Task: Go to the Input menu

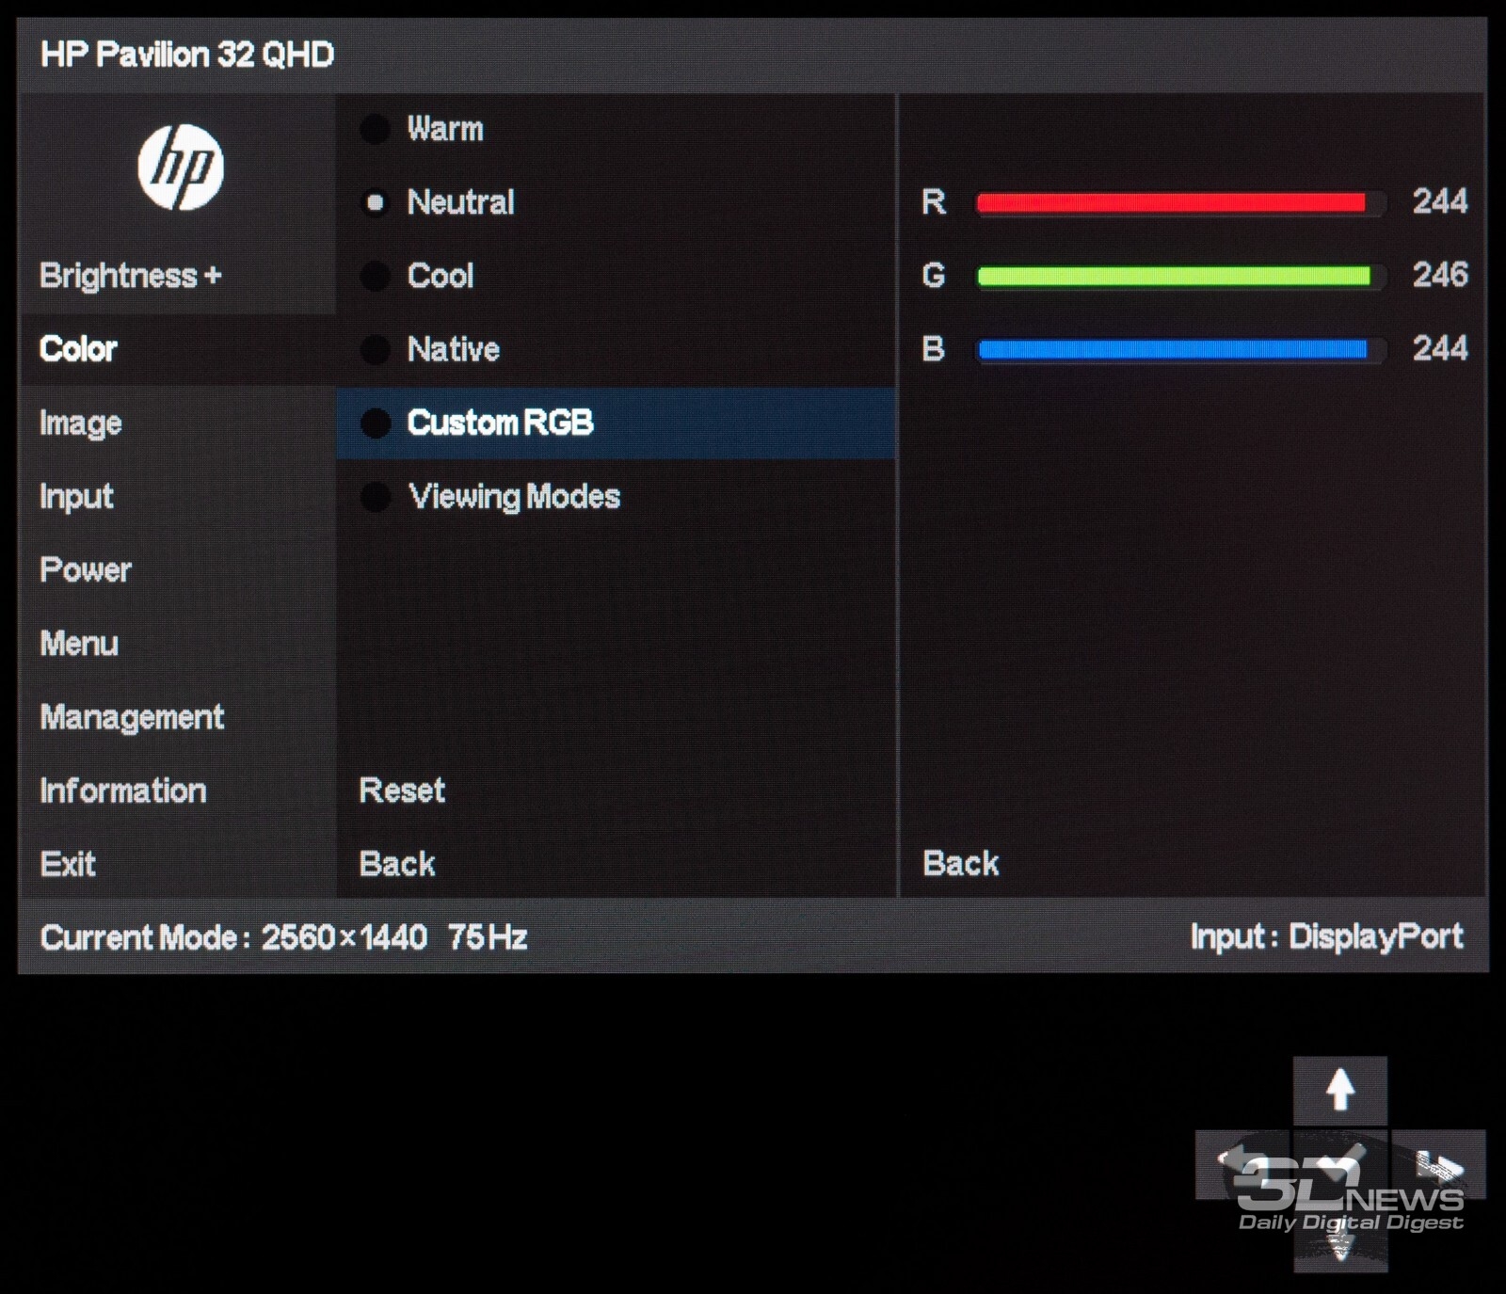Action: click(x=76, y=497)
